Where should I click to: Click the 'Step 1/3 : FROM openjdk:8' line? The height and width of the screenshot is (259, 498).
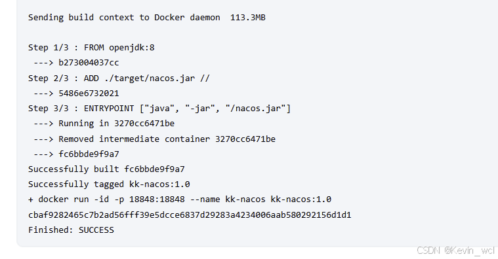coord(91,48)
